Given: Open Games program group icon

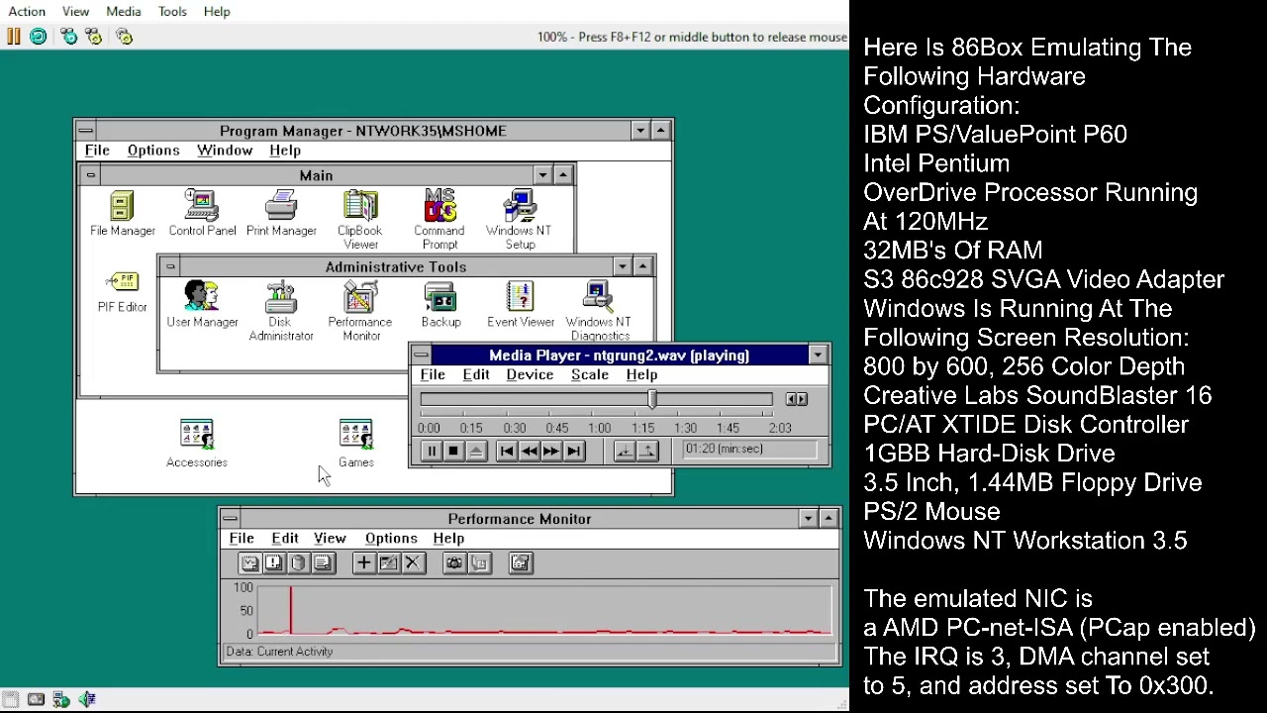Looking at the screenshot, I should click(x=356, y=443).
